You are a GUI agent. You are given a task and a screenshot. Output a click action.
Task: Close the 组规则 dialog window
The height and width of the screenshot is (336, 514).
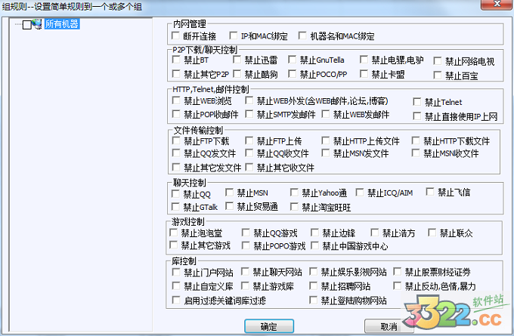497,4
